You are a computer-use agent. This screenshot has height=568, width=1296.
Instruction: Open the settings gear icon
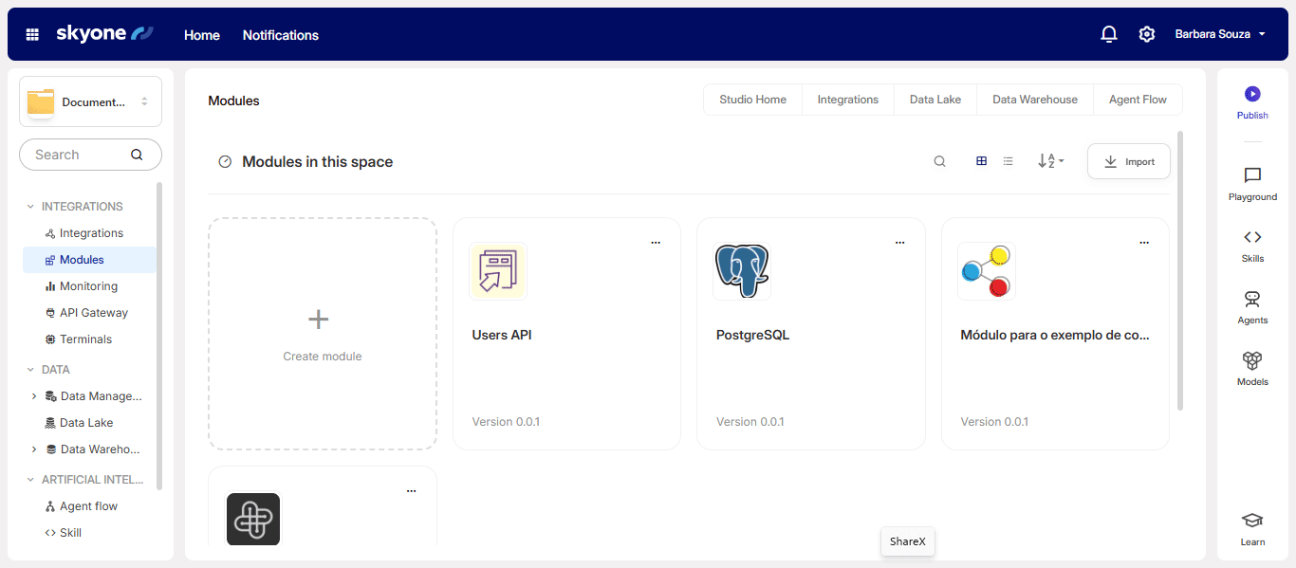click(x=1146, y=34)
